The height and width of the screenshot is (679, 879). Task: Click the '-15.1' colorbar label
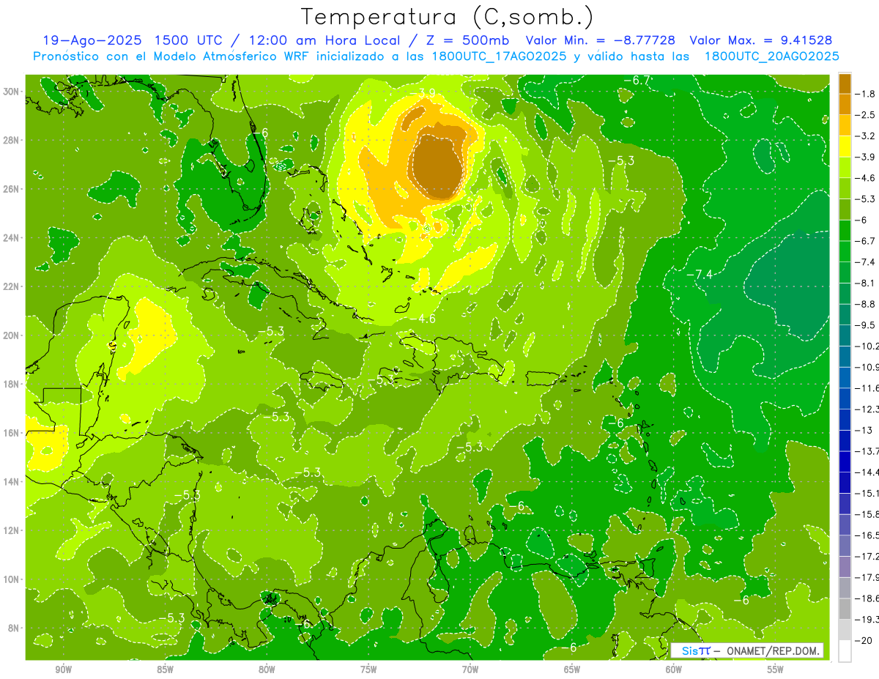867,493
